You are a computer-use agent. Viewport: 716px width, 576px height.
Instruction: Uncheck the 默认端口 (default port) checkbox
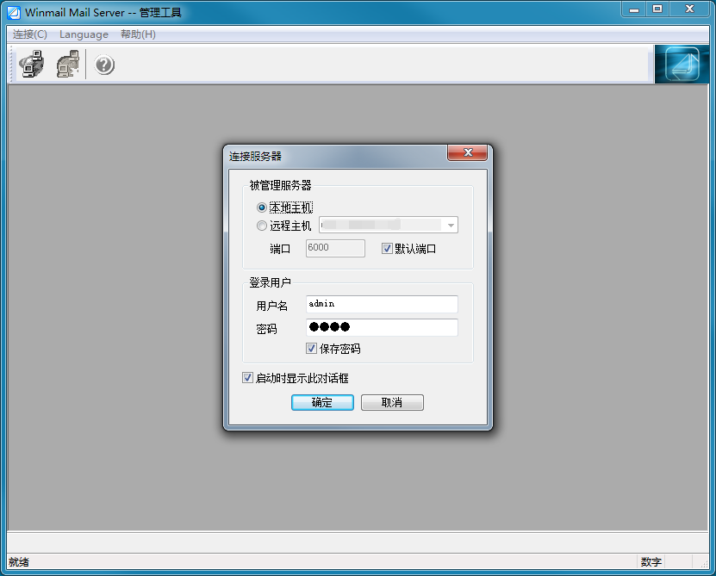(386, 248)
